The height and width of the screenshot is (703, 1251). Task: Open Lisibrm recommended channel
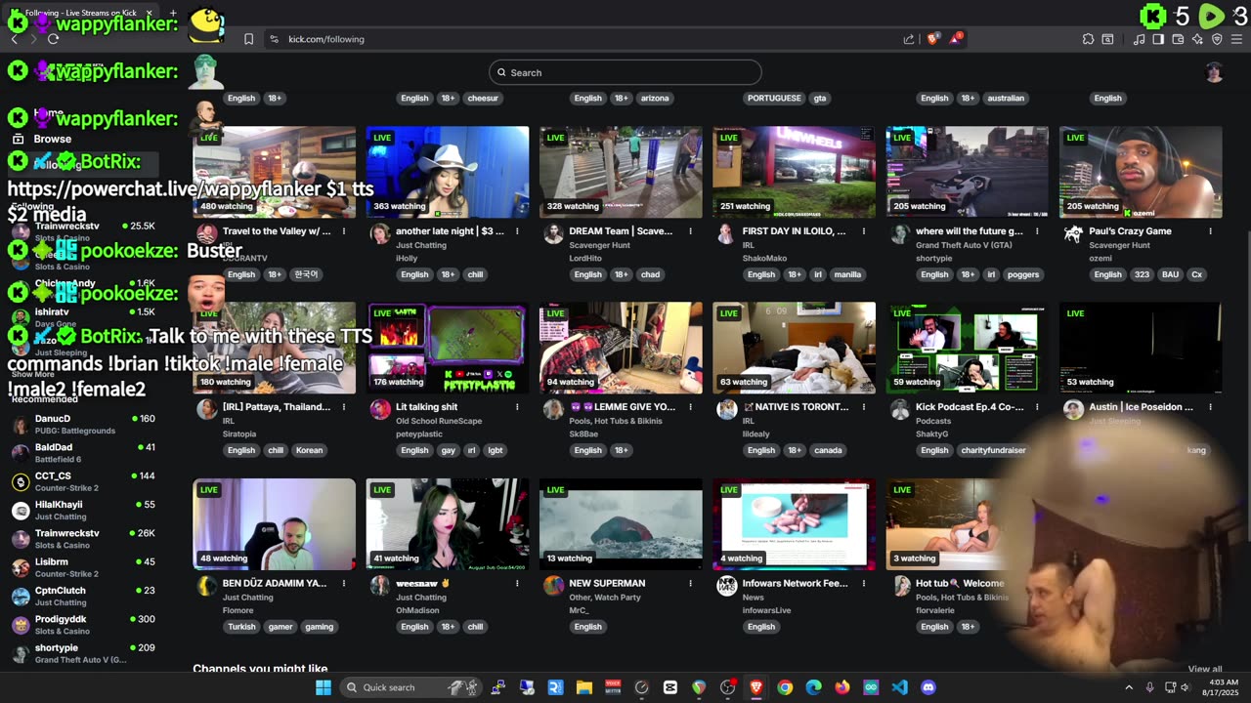point(83,567)
